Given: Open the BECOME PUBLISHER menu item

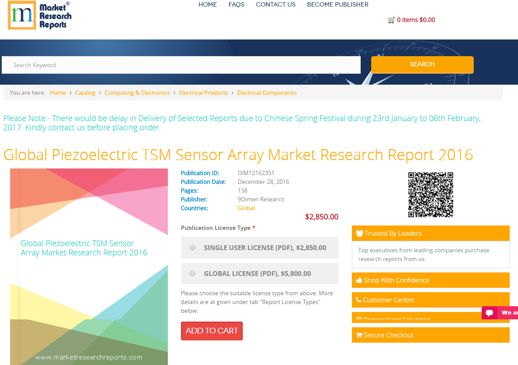Looking at the screenshot, I should click(337, 5).
